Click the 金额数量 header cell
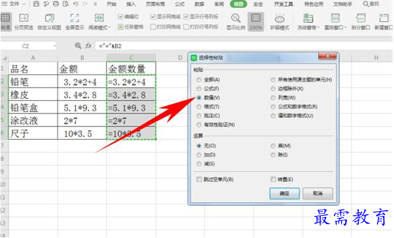The height and width of the screenshot is (238, 394). (131, 69)
